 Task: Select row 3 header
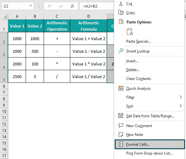4,51
